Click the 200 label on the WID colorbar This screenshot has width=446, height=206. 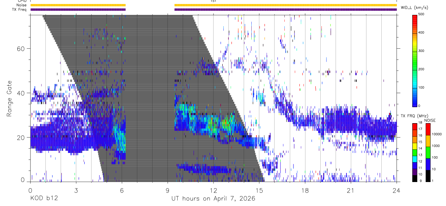pyautogui.click(x=421, y=69)
